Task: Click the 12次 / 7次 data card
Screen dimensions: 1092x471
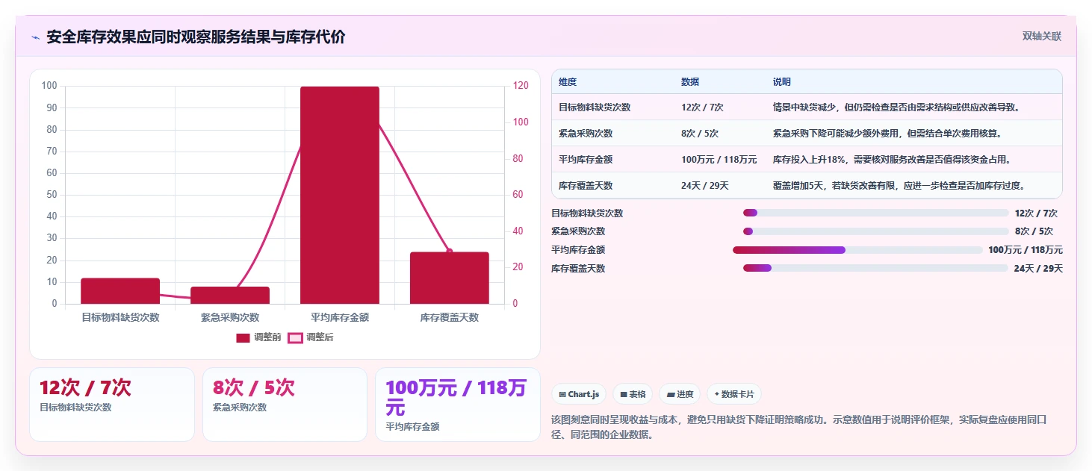Action: point(112,404)
